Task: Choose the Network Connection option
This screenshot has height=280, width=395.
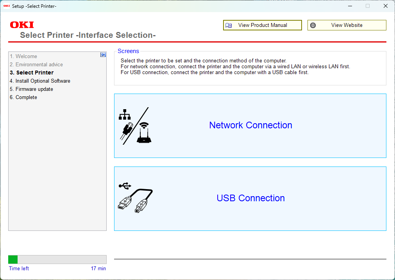Action: (x=250, y=126)
